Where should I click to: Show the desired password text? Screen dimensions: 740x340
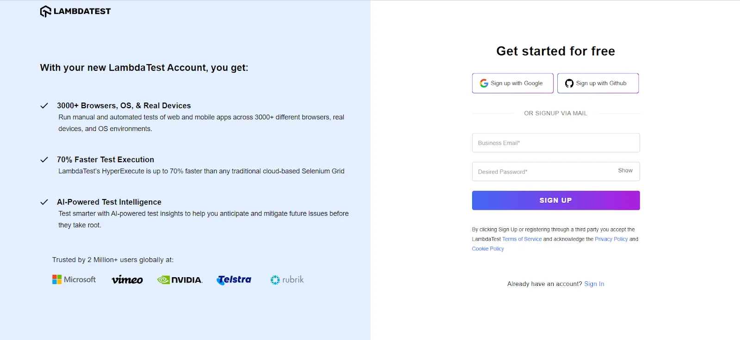pyautogui.click(x=625, y=170)
